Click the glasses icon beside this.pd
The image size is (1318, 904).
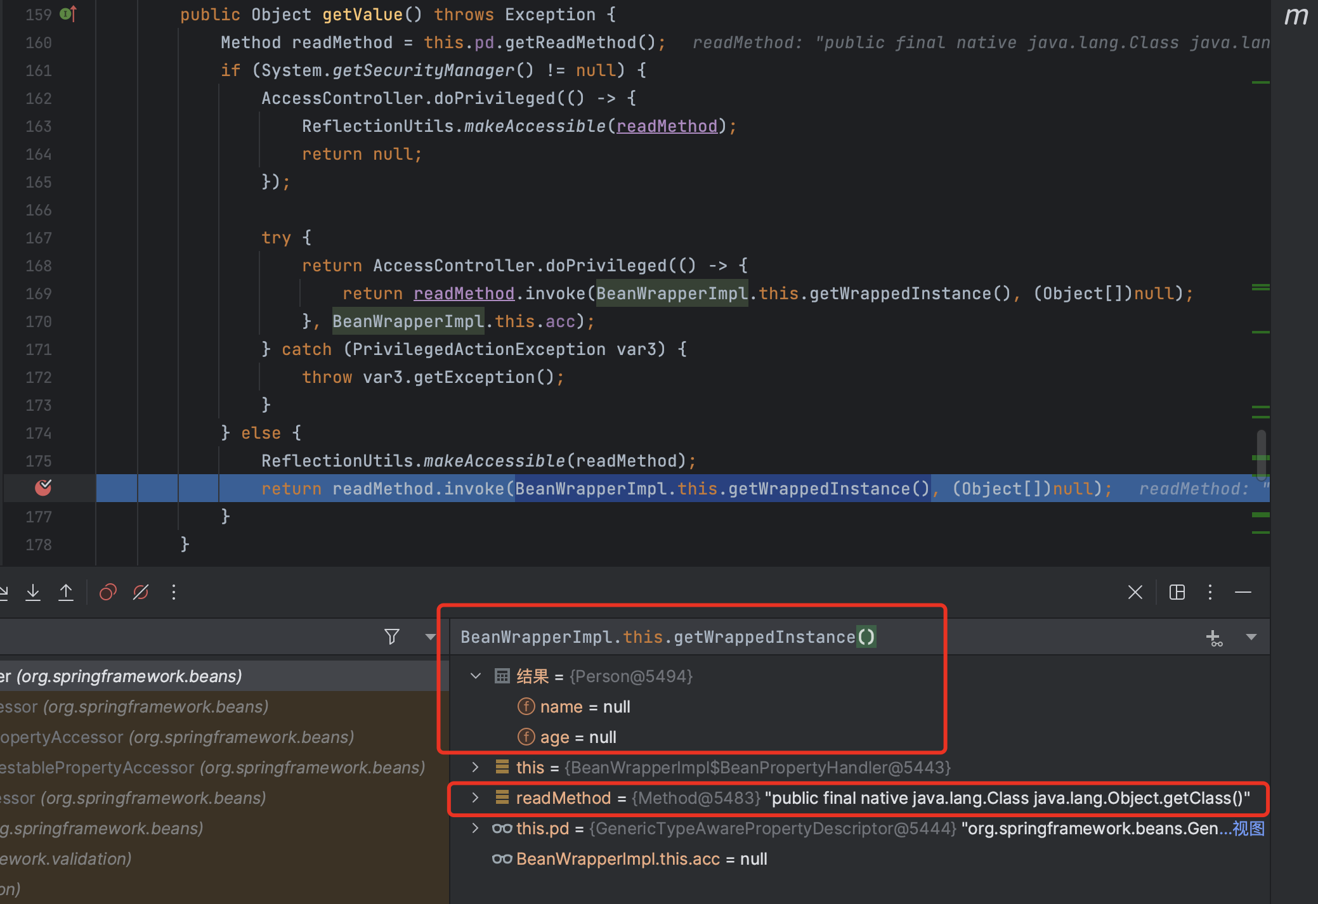502,828
